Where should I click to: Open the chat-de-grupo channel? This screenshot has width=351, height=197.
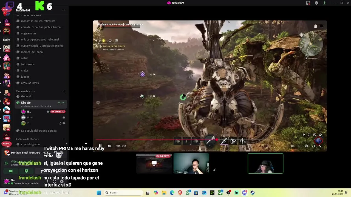click(x=41, y=144)
